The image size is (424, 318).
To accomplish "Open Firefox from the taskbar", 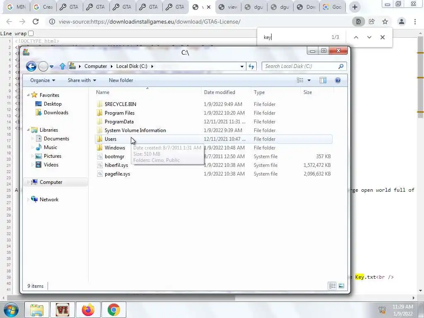I will (x=89, y=310).
